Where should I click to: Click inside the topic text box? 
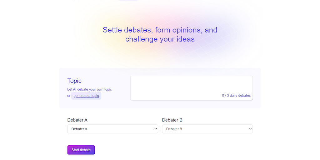[191, 84]
